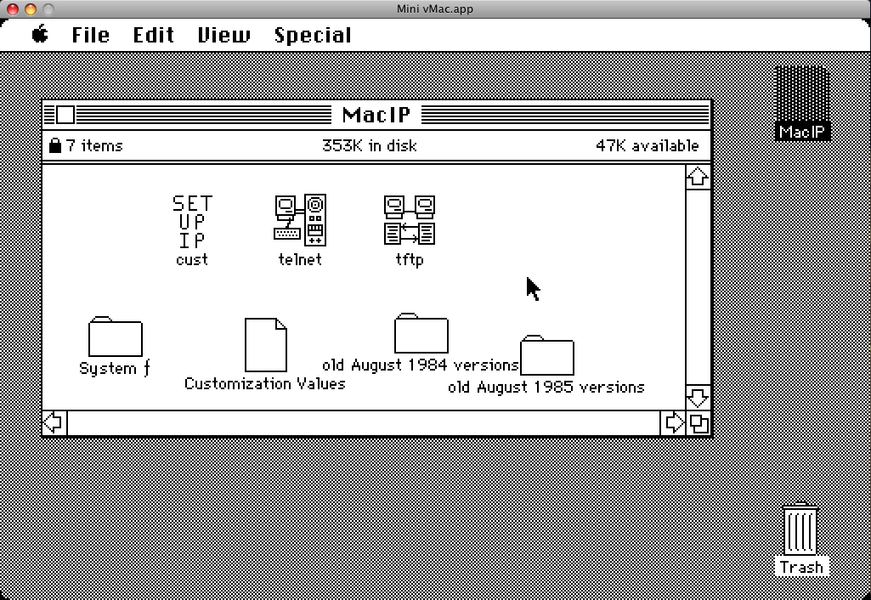Click the 'telnet' label text
Image resolution: width=871 pixels, height=600 pixels.
(x=300, y=259)
